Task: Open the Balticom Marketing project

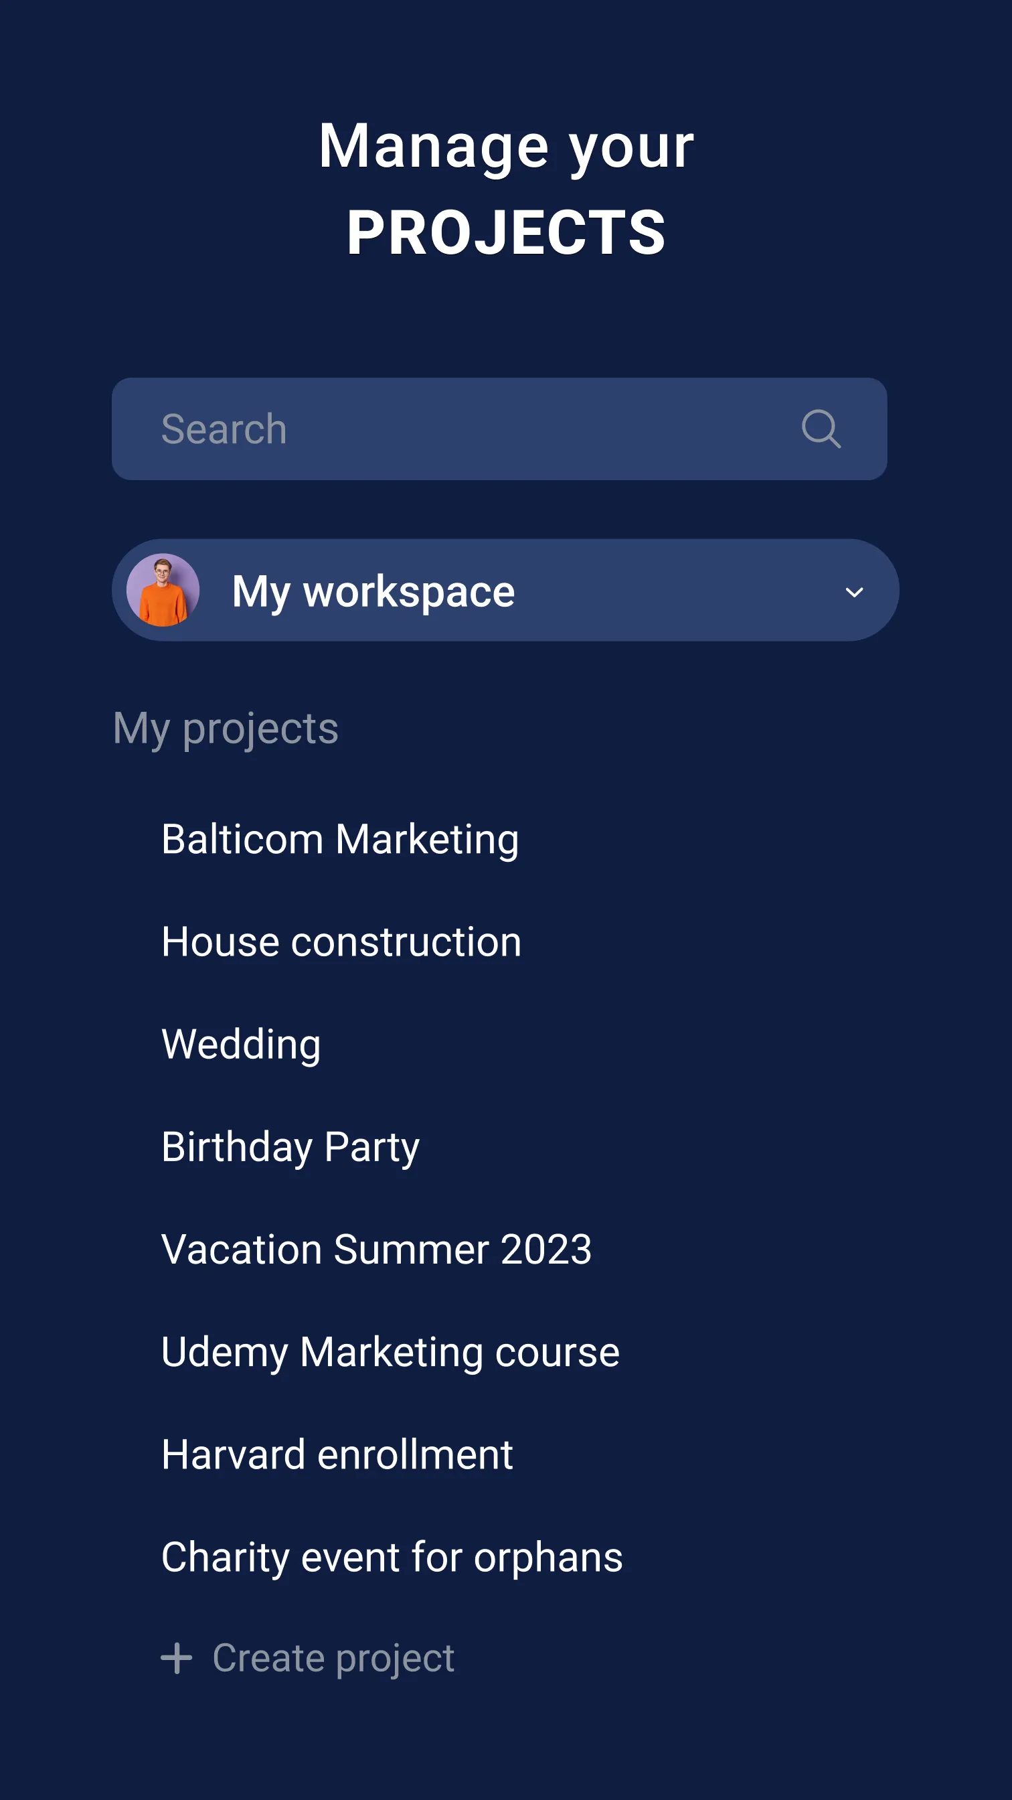Action: click(340, 839)
